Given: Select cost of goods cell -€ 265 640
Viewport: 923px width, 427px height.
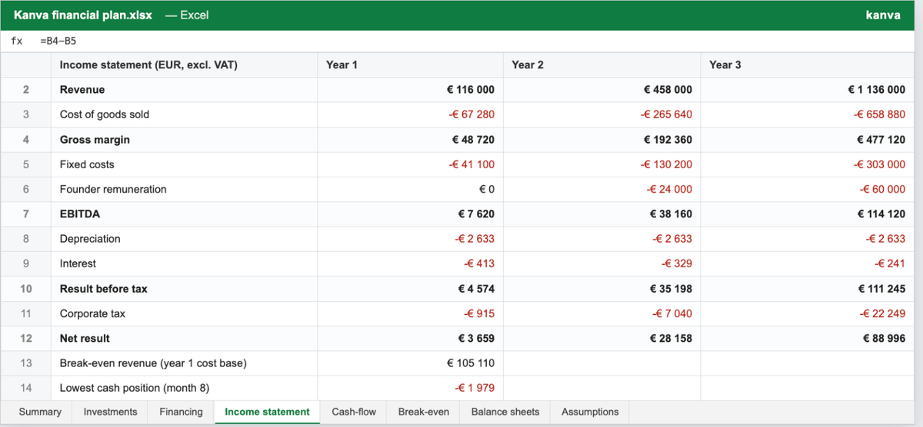Looking at the screenshot, I should pos(601,114).
